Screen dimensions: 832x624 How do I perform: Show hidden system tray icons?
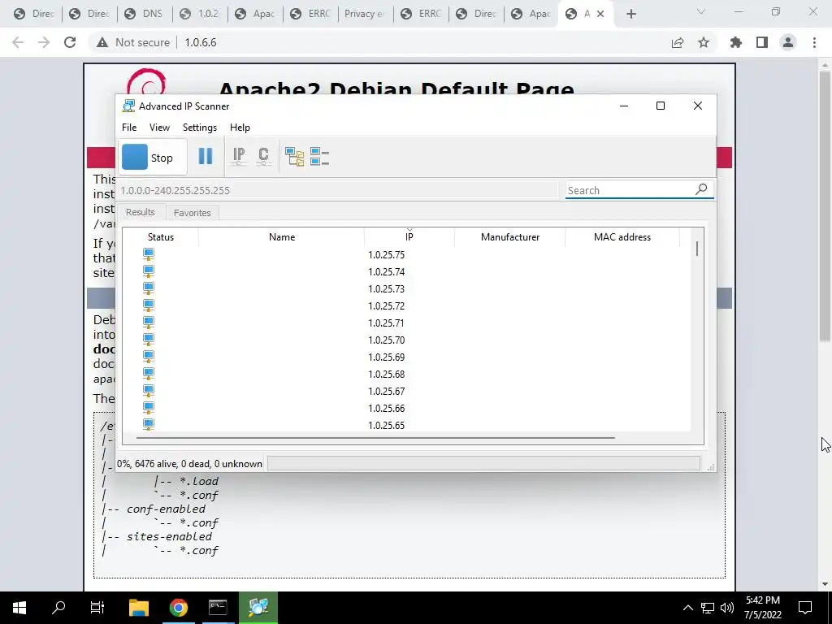click(x=687, y=608)
